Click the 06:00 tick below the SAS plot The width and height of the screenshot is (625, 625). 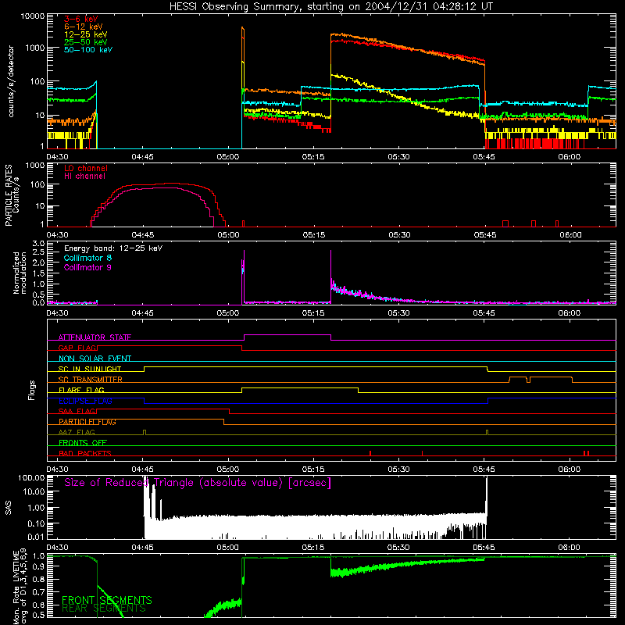tap(570, 548)
